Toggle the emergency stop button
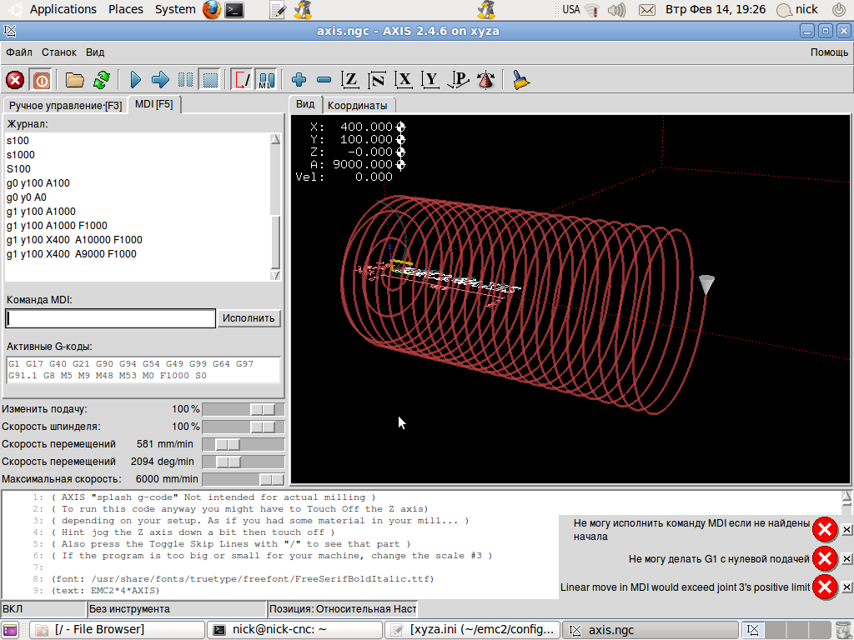 tap(15, 80)
